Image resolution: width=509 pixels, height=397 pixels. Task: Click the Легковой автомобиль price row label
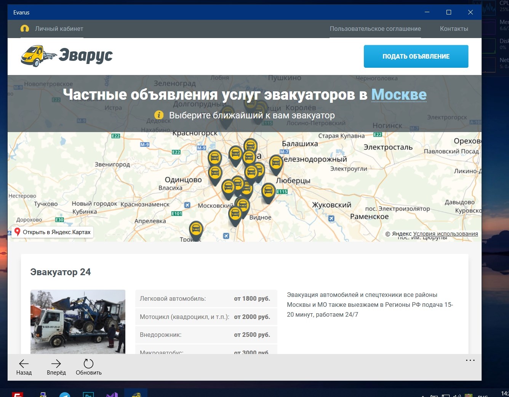tap(173, 299)
